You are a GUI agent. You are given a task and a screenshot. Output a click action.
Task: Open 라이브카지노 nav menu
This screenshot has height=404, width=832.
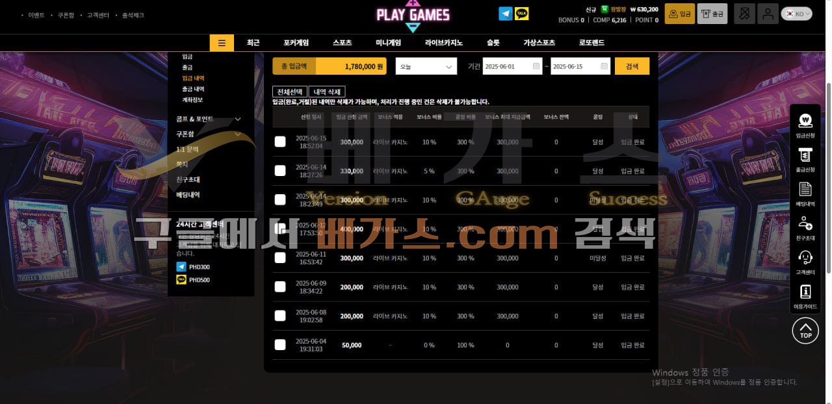pyautogui.click(x=444, y=43)
